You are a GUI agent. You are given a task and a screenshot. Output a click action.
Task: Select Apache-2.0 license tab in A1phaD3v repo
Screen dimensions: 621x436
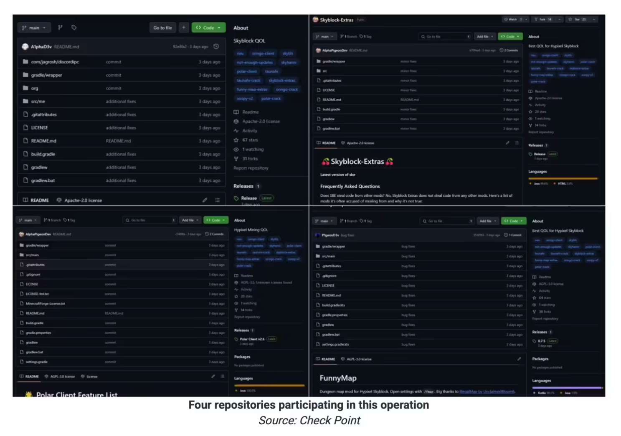[79, 200]
